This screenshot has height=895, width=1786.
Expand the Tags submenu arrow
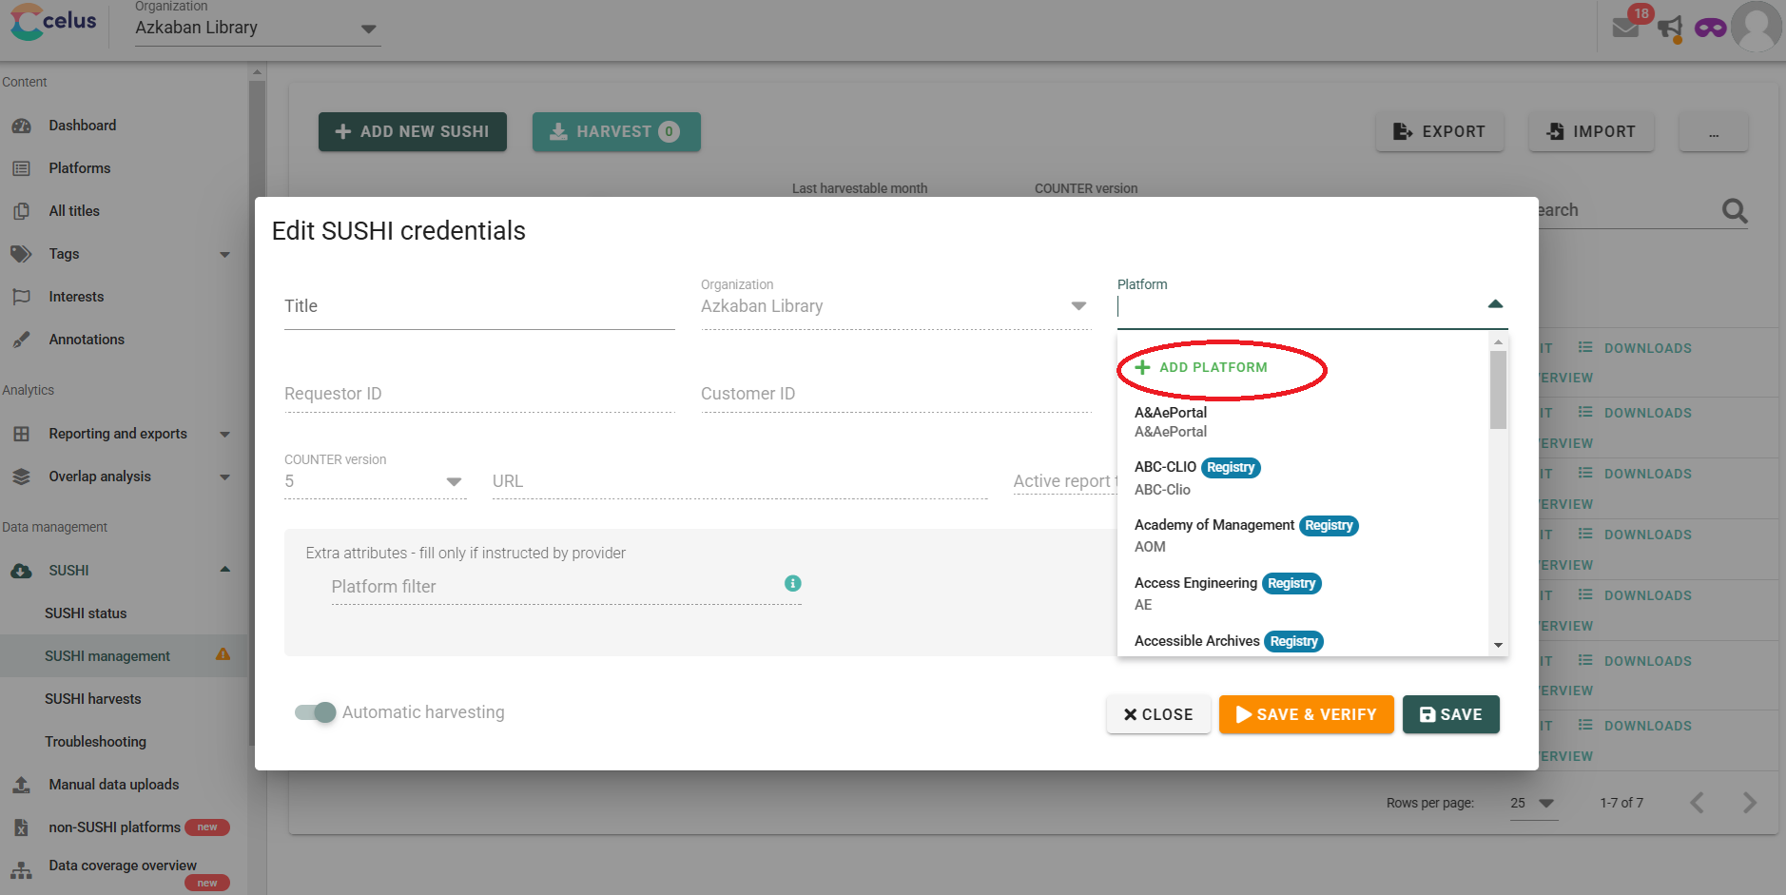coord(225,255)
